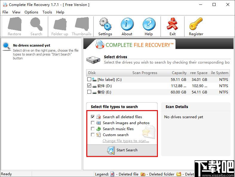Open the File menu
Screen dimensions: 235x177
coord(5,12)
